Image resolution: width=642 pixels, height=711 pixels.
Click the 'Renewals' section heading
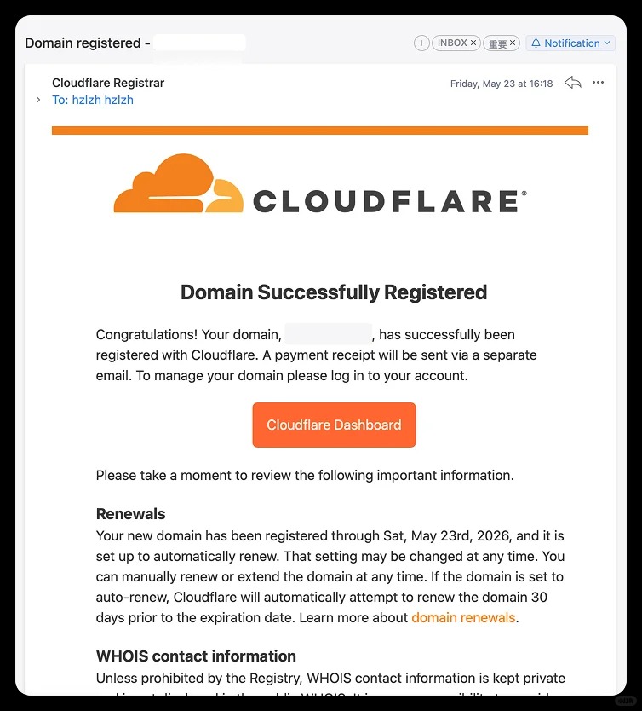click(x=131, y=514)
